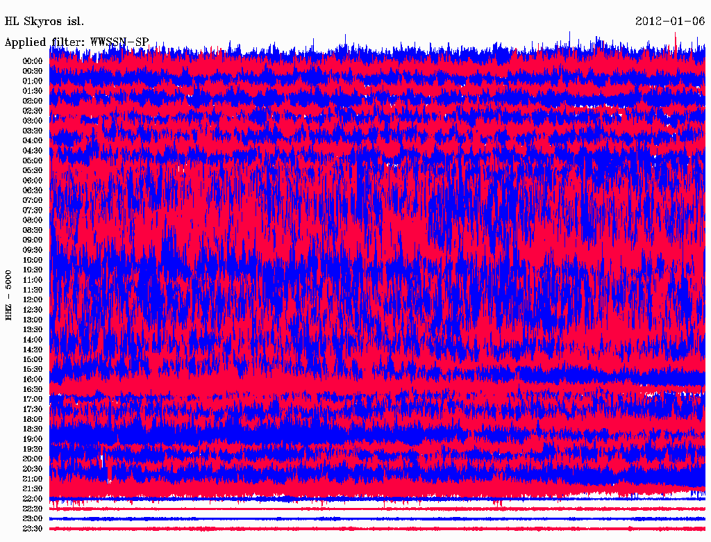Select the 20:30 time label
Image resolution: width=711 pixels, height=542 pixels.
pos(33,469)
